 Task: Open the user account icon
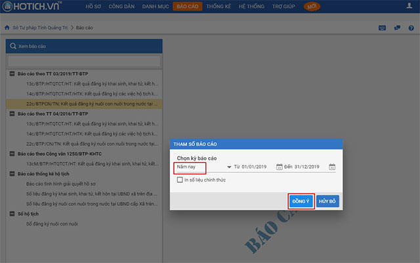(x=409, y=6)
